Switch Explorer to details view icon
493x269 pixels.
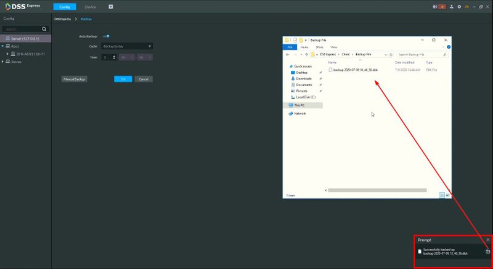[442, 195]
